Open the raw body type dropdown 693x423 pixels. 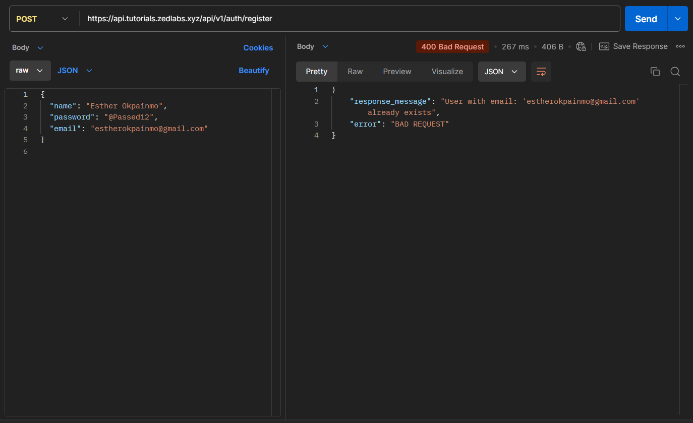(30, 71)
